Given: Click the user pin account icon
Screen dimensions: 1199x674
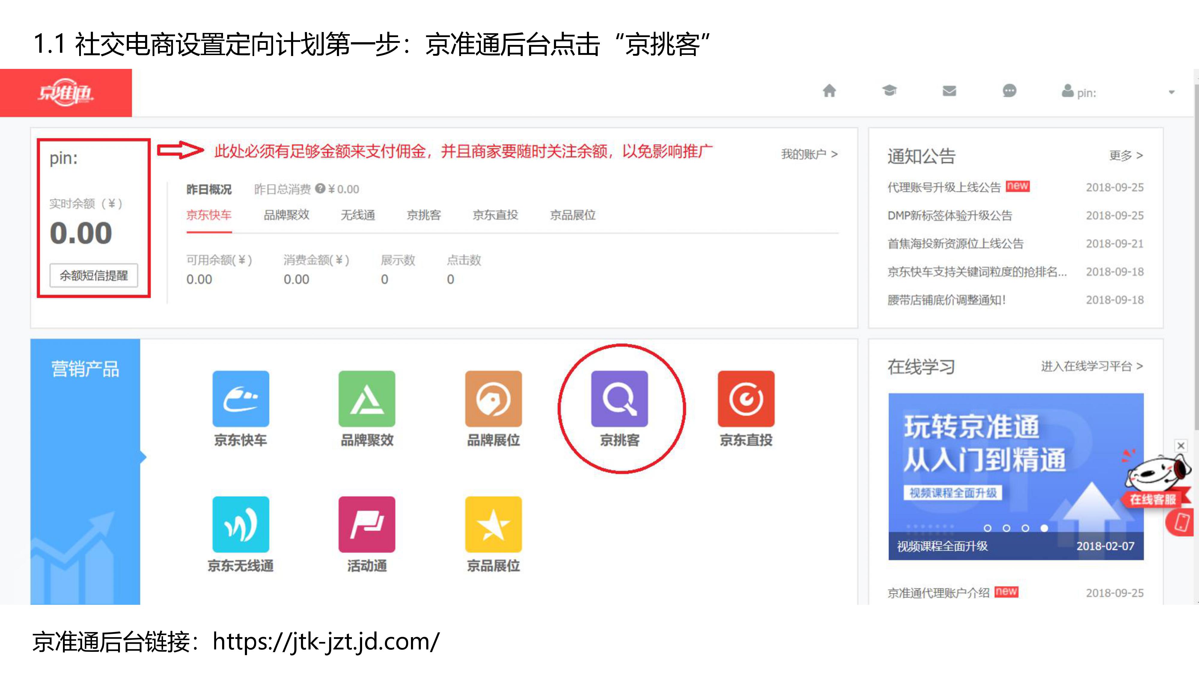Looking at the screenshot, I should [1067, 90].
